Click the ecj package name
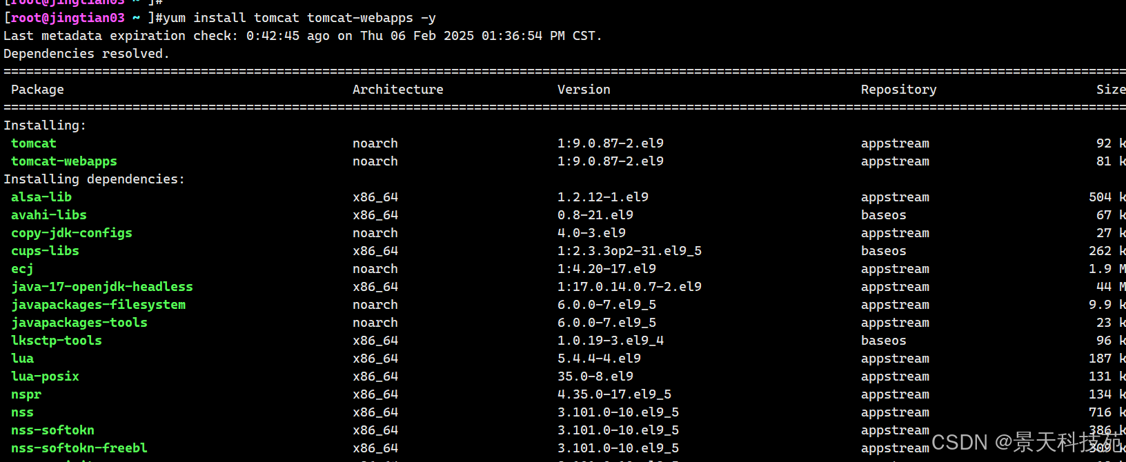Image resolution: width=1126 pixels, height=462 pixels. point(22,269)
